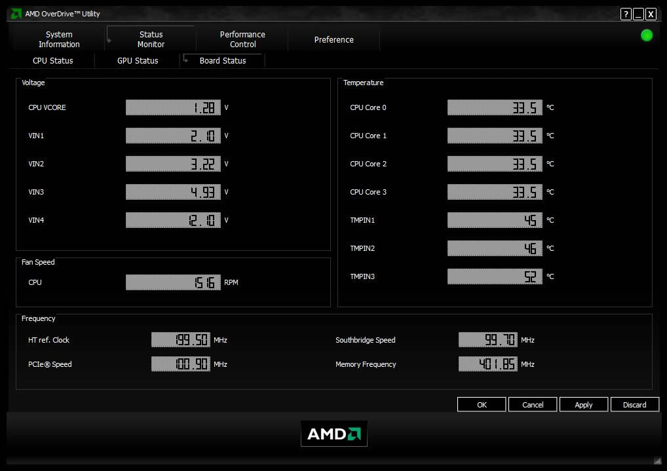Screen dimensions: 667x471
Task: Click the CPU Core 2 label
Action: coord(368,164)
